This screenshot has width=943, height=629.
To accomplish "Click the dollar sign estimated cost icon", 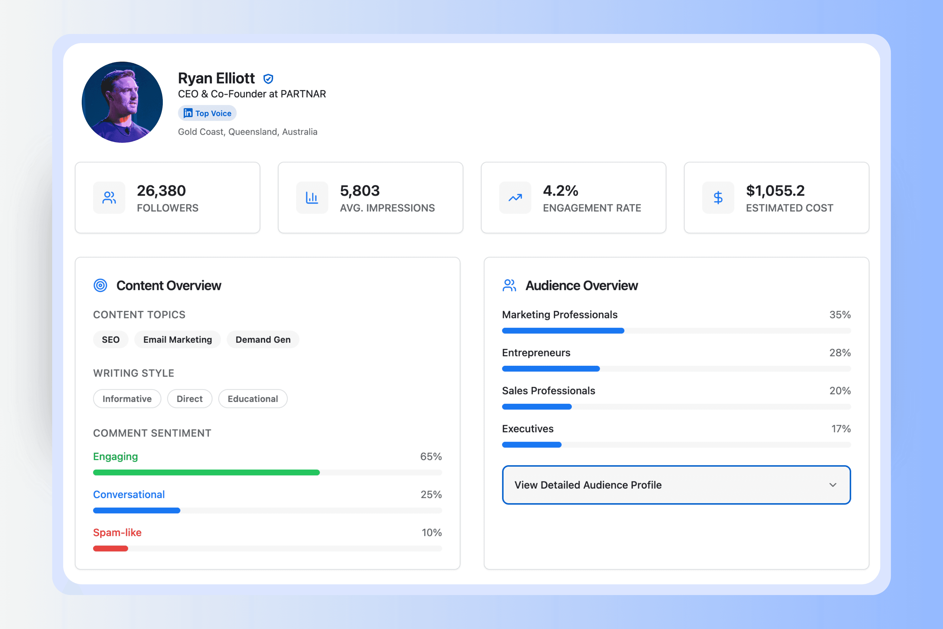I will click(x=718, y=198).
